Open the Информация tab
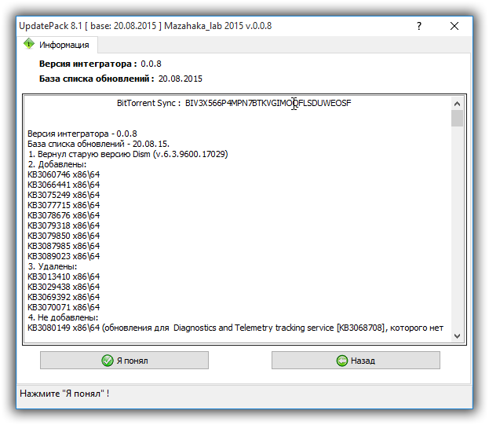The height and width of the screenshot is (425, 489). tap(57, 45)
